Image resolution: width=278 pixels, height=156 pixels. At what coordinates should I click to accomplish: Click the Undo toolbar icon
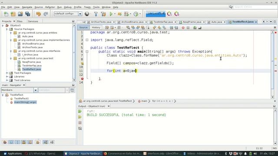39,14
